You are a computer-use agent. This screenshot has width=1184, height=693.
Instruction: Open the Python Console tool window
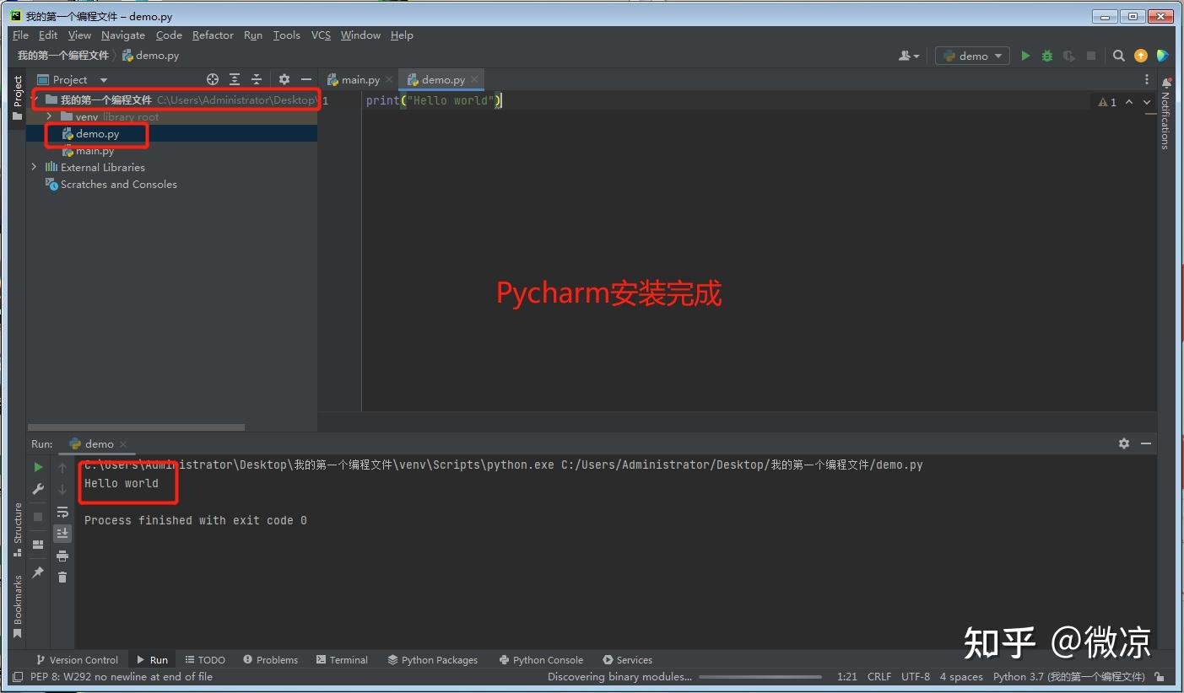pos(541,660)
